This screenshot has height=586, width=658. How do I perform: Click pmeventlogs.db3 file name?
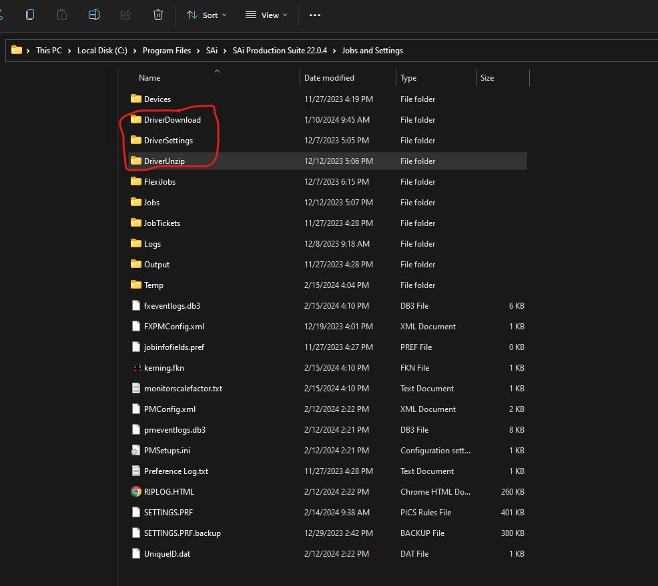click(x=175, y=429)
